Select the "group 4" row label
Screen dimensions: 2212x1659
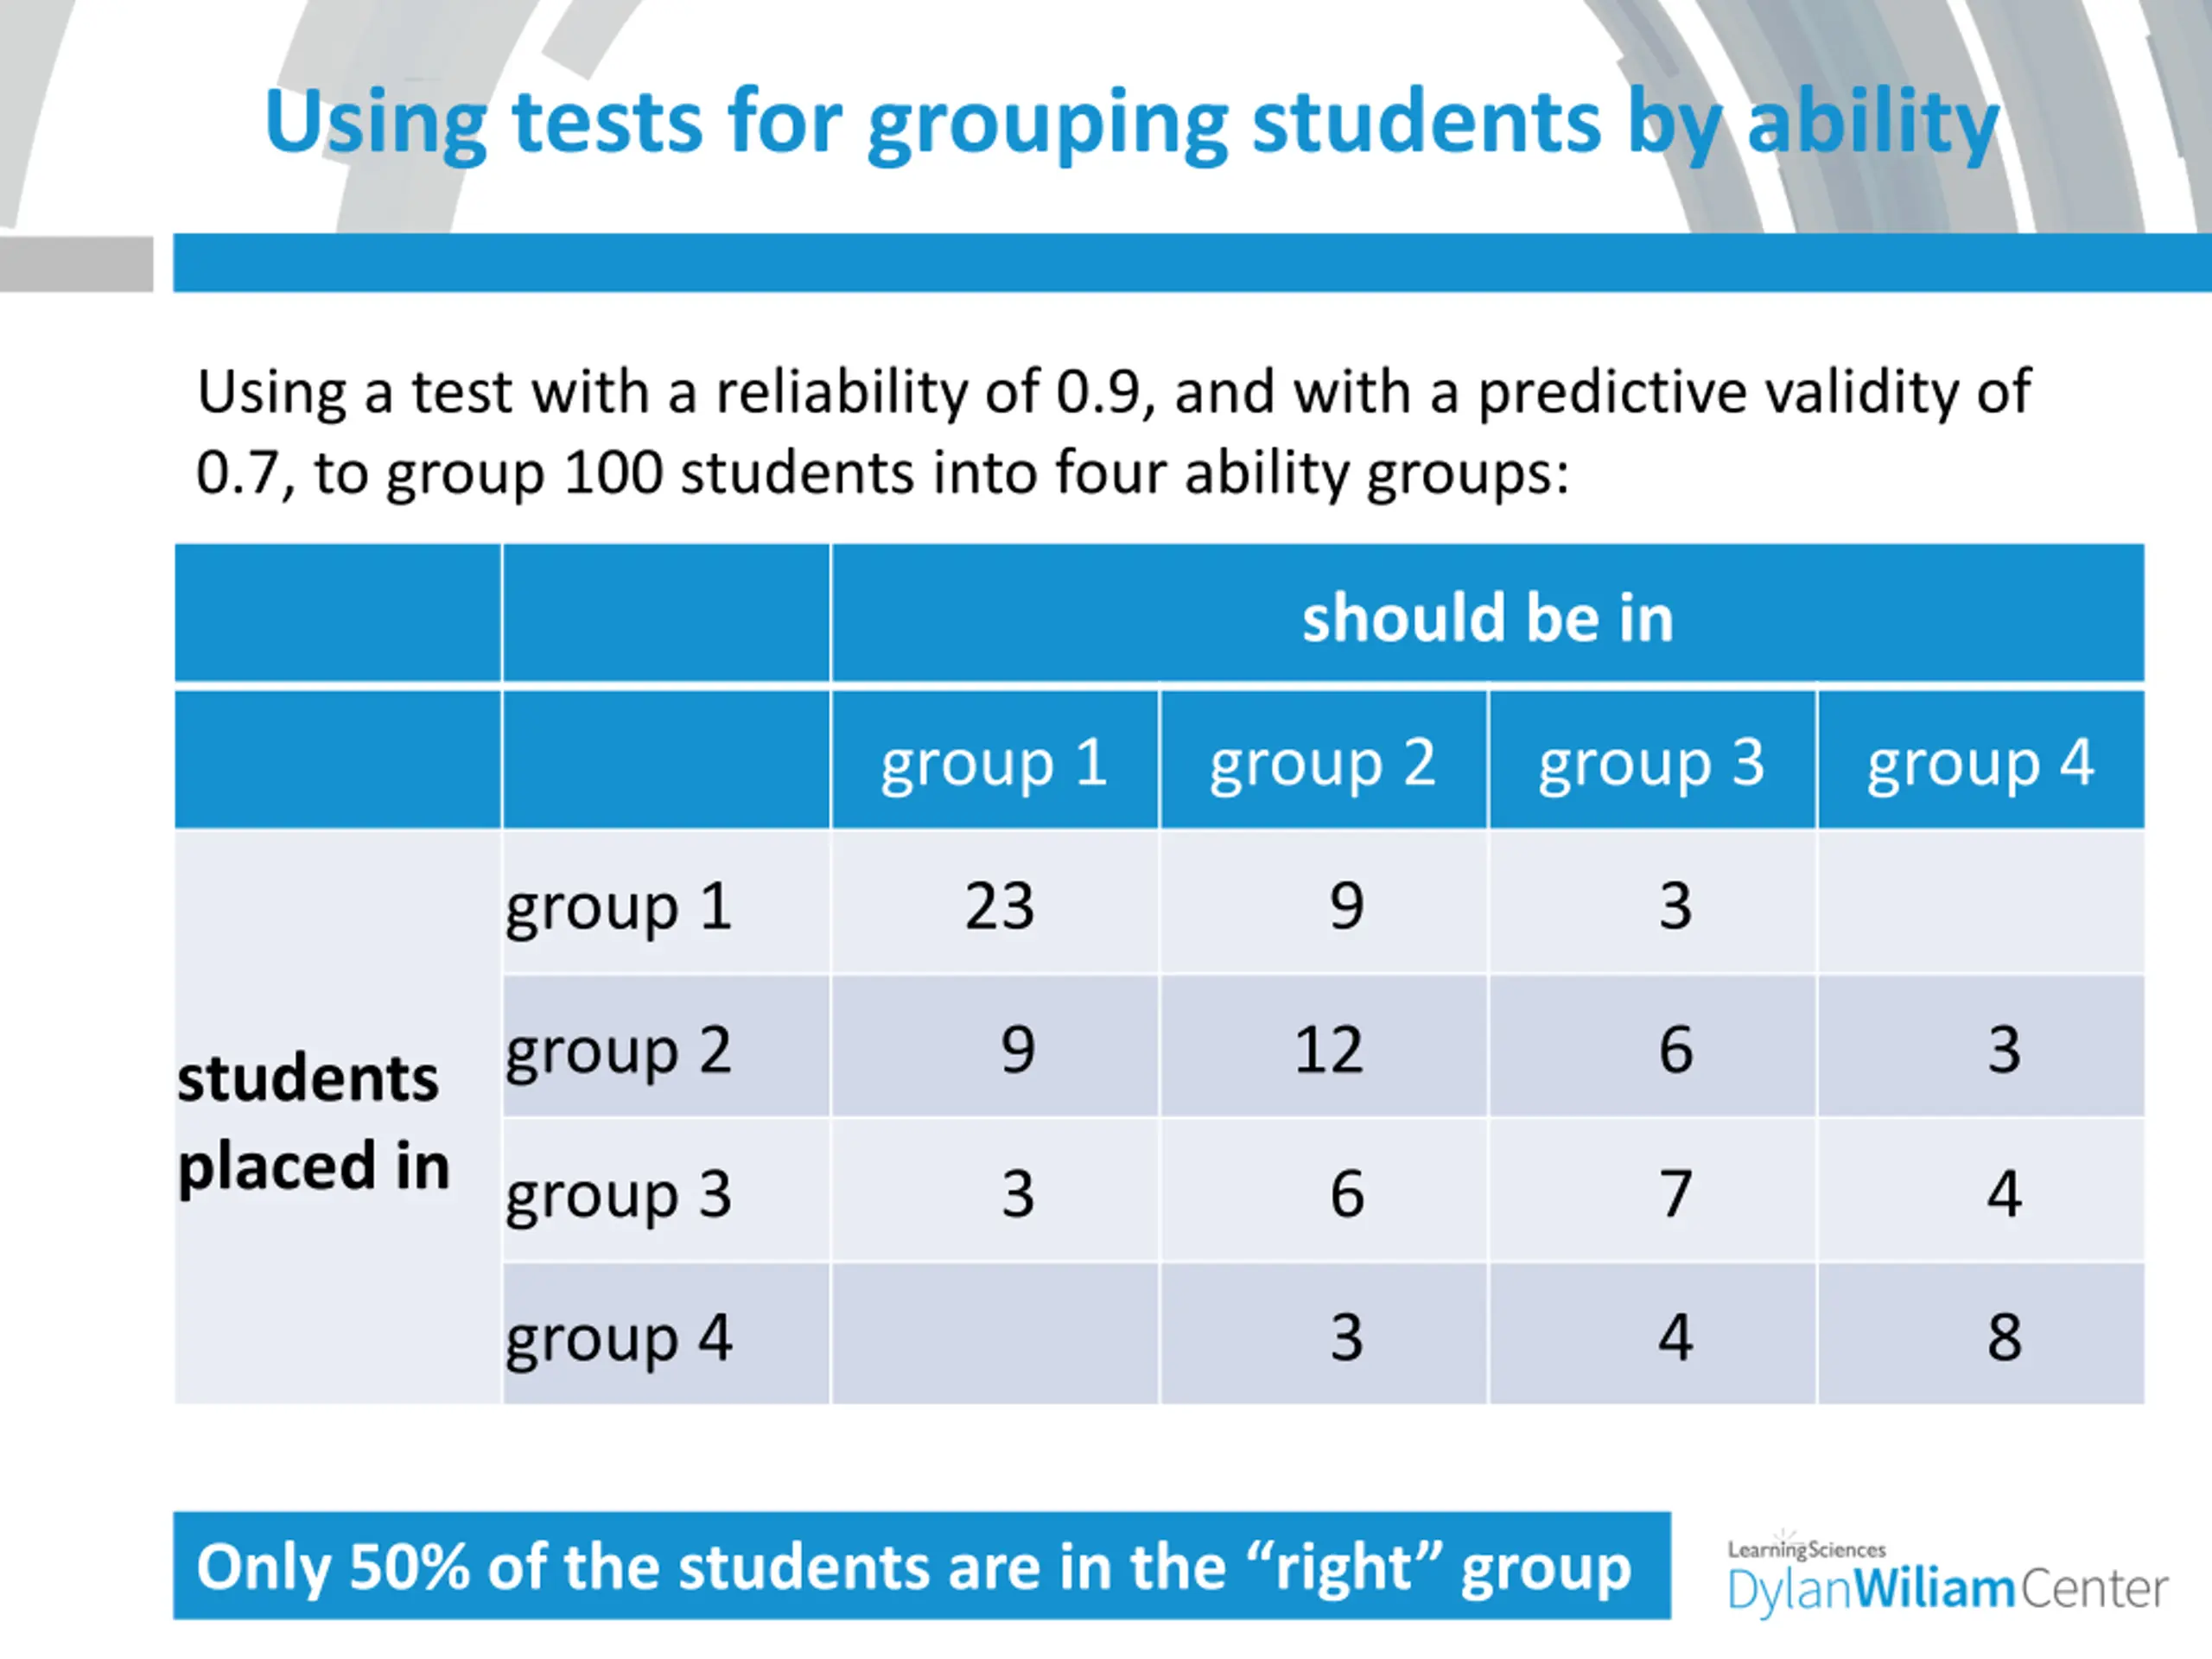pyautogui.click(x=619, y=1338)
